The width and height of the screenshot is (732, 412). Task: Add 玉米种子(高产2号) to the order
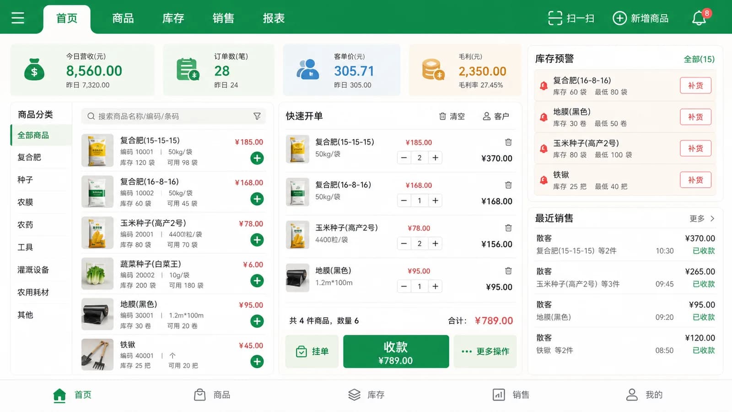(257, 240)
